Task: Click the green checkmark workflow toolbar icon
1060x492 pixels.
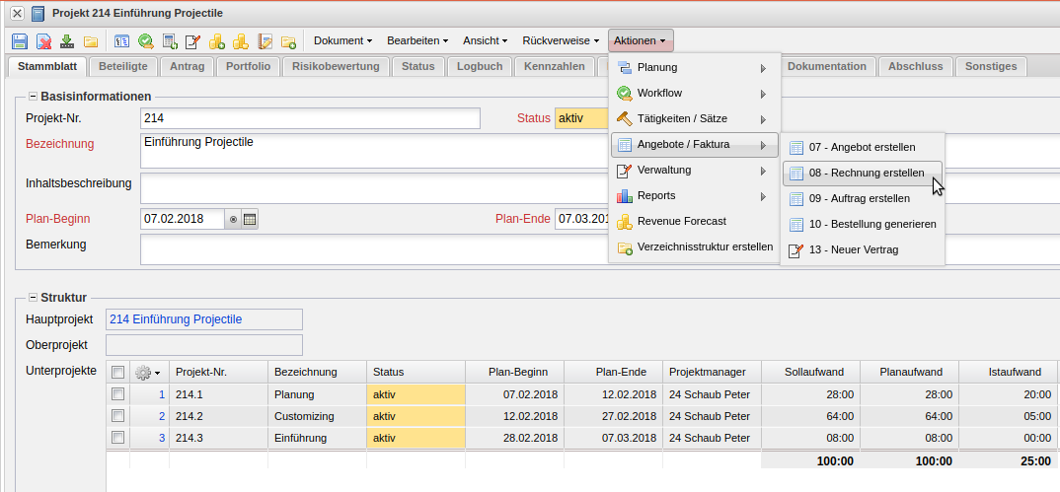Action: (x=146, y=41)
